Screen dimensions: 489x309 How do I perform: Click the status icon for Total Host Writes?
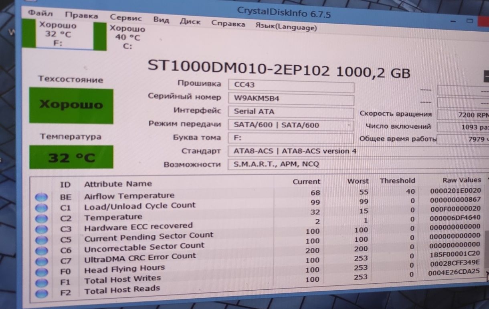coord(42,283)
